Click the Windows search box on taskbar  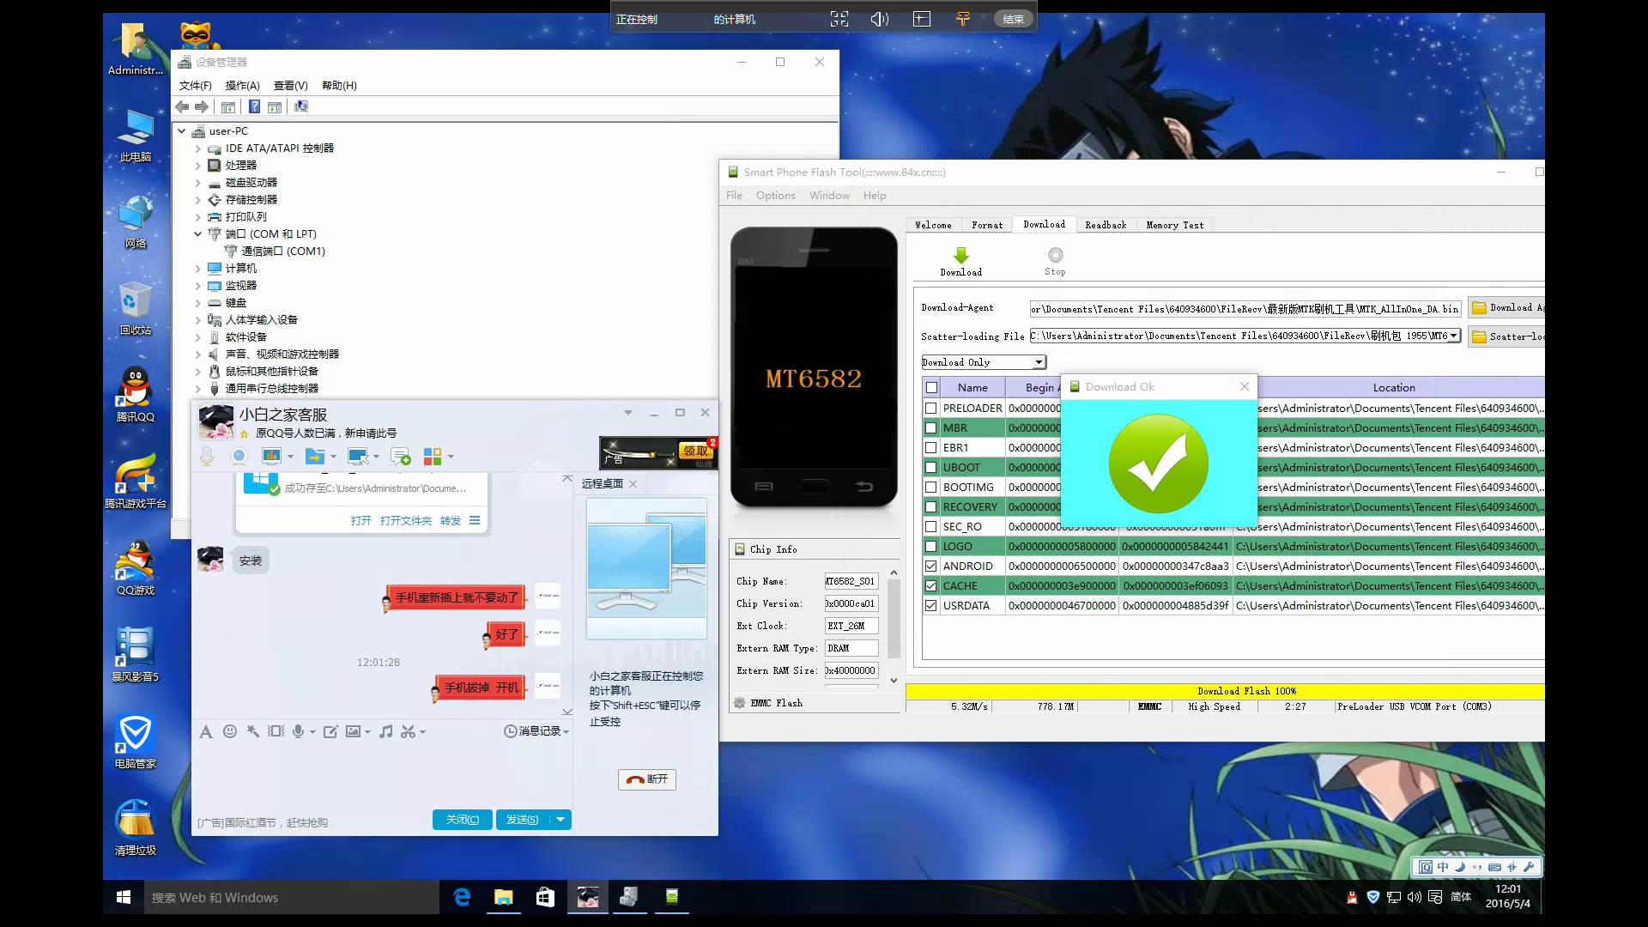click(292, 897)
